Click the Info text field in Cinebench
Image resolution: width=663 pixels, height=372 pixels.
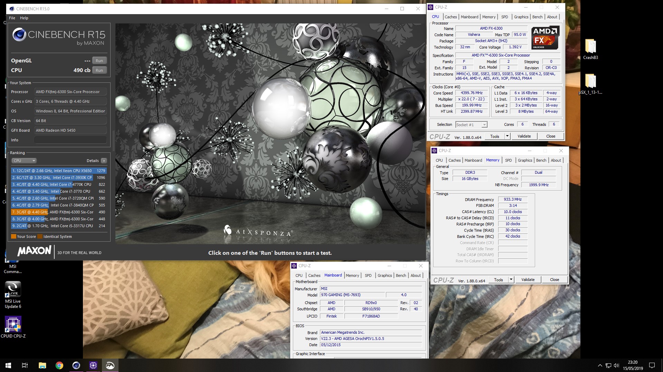70,140
